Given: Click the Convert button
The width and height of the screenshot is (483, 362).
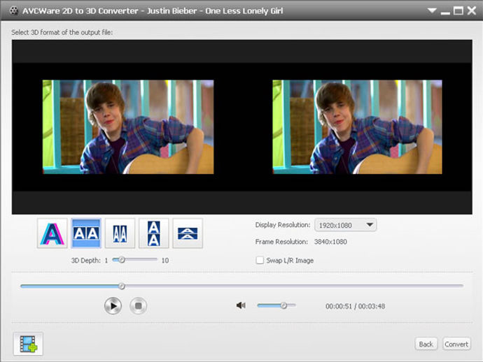Looking at the screenshot, I should pos(456,344).
